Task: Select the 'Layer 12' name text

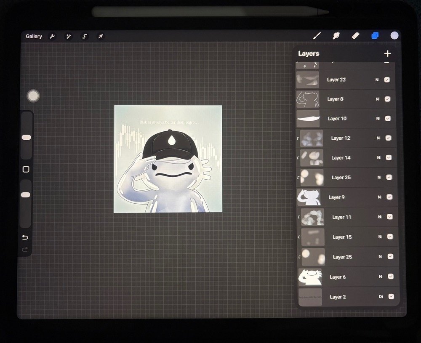Action: pyautogui.click(x=341, y=138)
